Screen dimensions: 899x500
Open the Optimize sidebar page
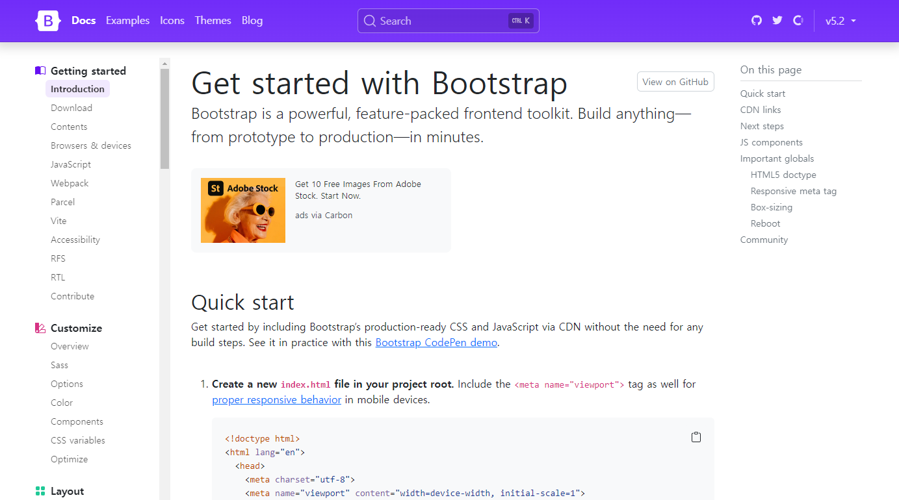click(x=69, y=459)
